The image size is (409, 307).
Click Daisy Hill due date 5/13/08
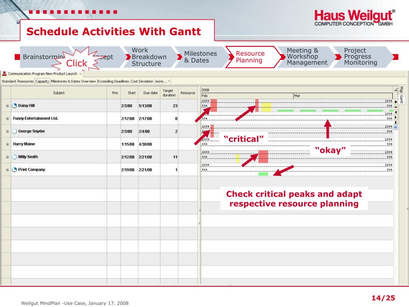[x=145, y=106]
